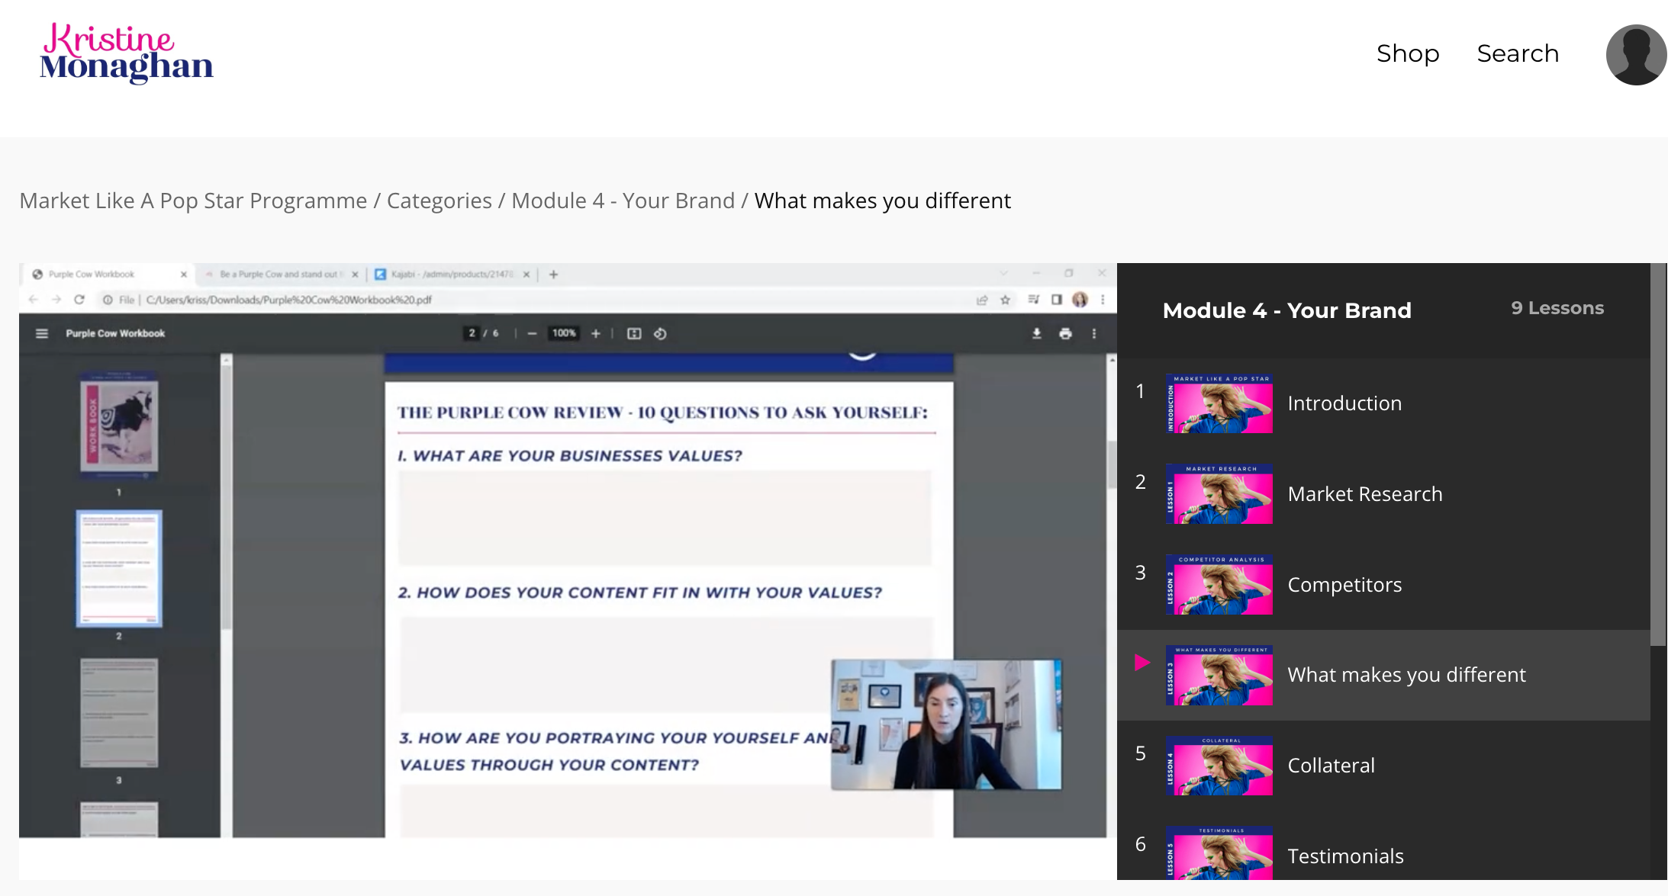Open Search in the top navigation
The image size is (1668, 896).
(x=1517, y=53)
